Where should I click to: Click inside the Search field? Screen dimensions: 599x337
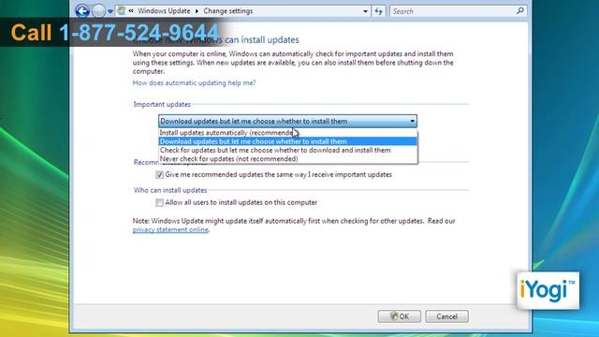click(453, 11)
